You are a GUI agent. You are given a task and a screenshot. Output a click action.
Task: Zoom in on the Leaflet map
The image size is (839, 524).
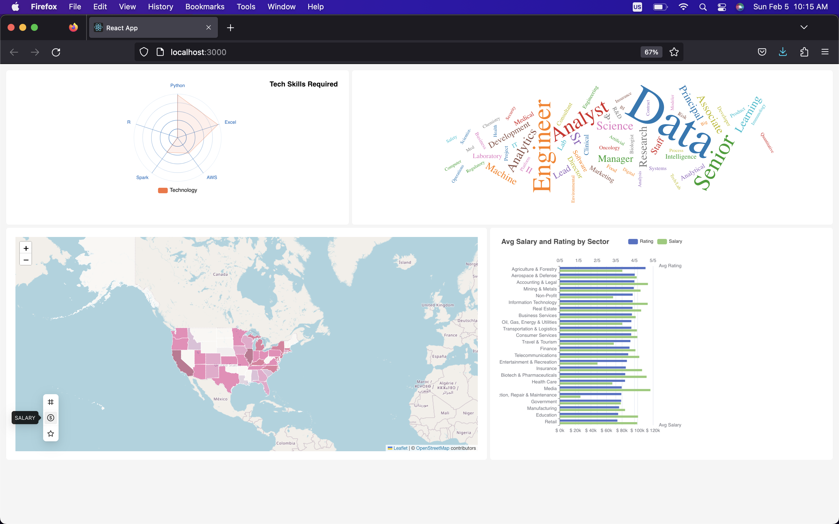click(26, 248)
